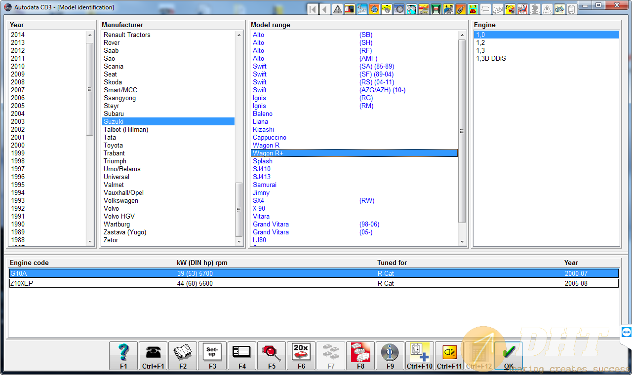632x375 pixels.
Task: Click the 20x car F6 button
Action: pyautogui.click(x=301, y=355)
